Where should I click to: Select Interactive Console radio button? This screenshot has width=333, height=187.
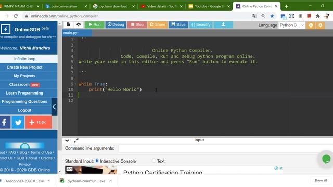pyautogui.click(x=97, y=161)
